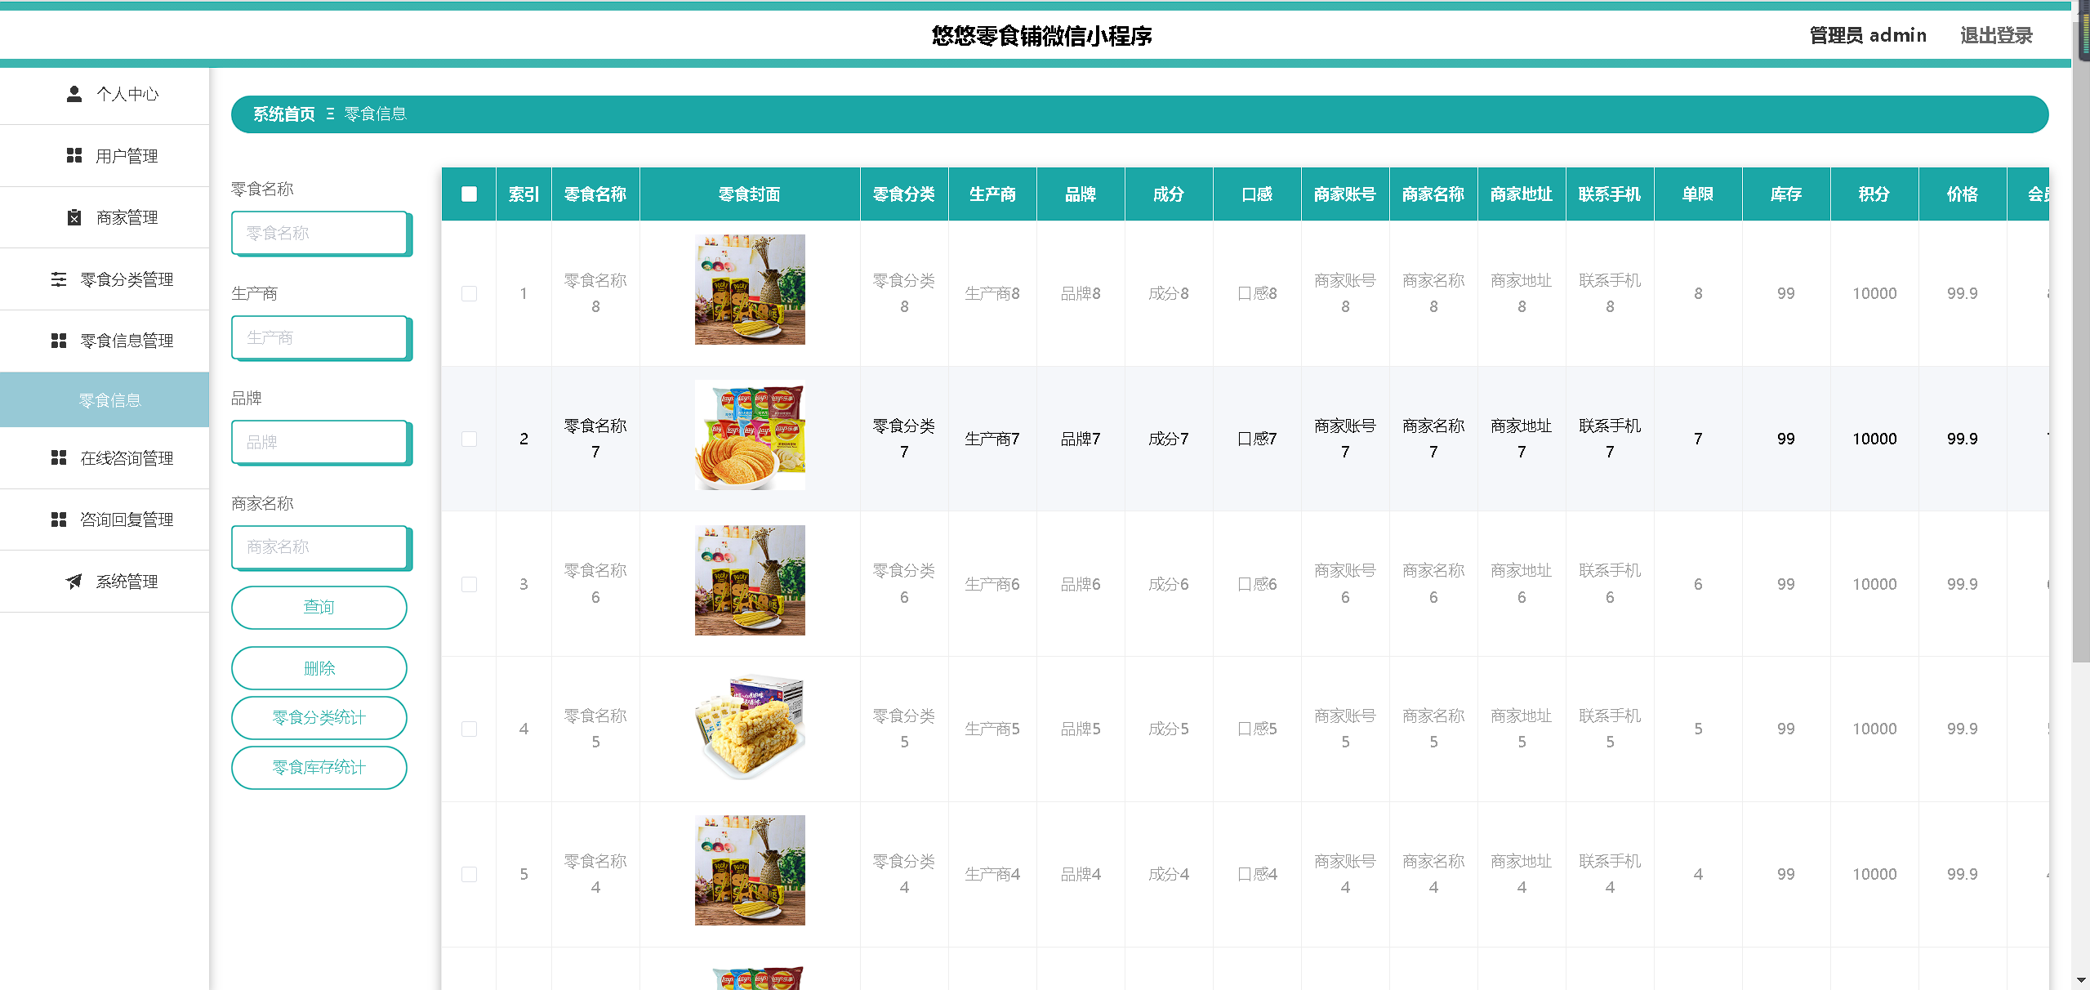Expand 零食分类管理 menu
2090x990 pixels.
pyautogui.click(x=105, y=279)
